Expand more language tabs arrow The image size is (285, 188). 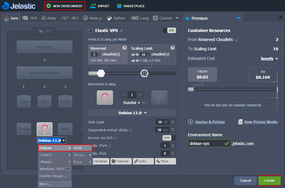click(177, 18)
